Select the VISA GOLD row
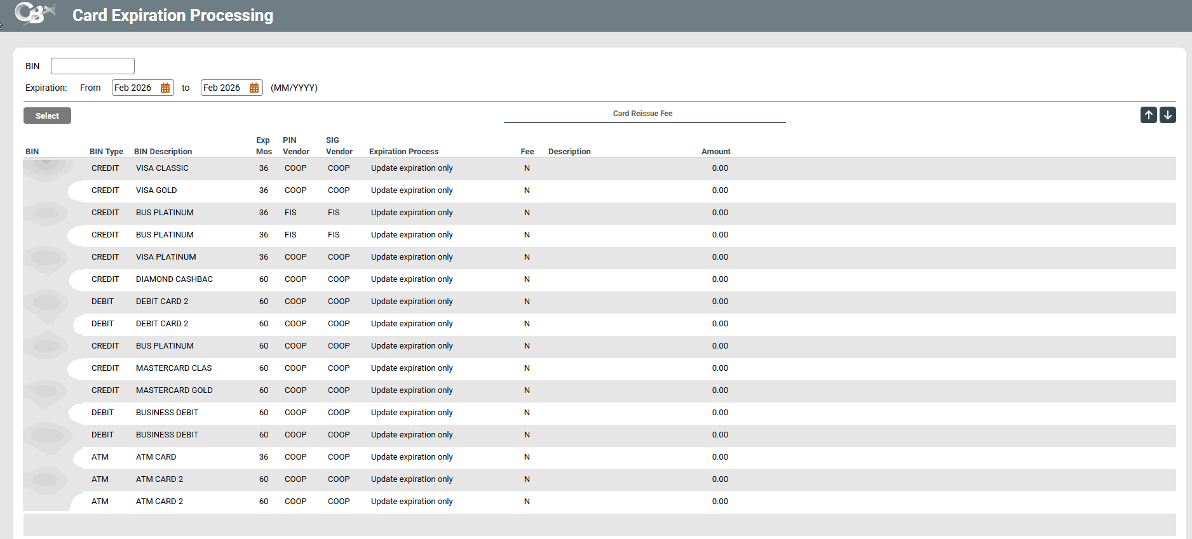 [x=156, y=190]
